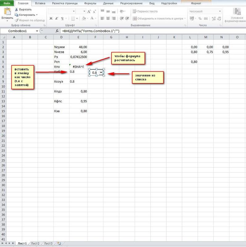Click the select-all corner of the grid
Screen dimensions: 246x247
click(3, 37)
